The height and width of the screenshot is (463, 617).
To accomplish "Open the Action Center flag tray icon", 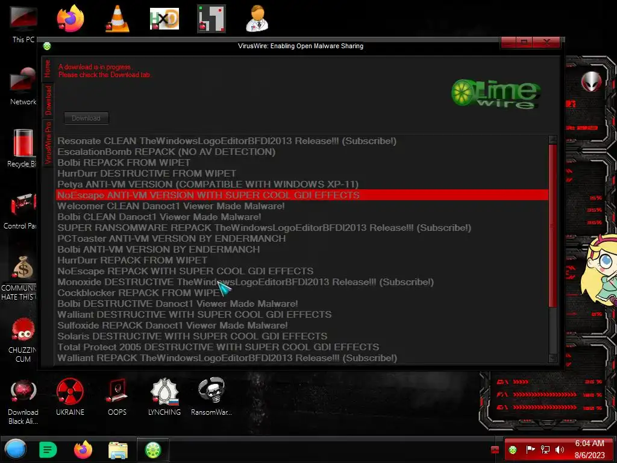I will click(x=530, y=449).
